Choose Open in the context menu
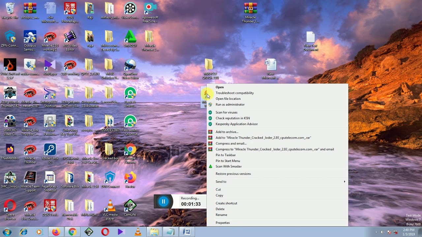Viewport: 422px width, 237px height. 277,87
